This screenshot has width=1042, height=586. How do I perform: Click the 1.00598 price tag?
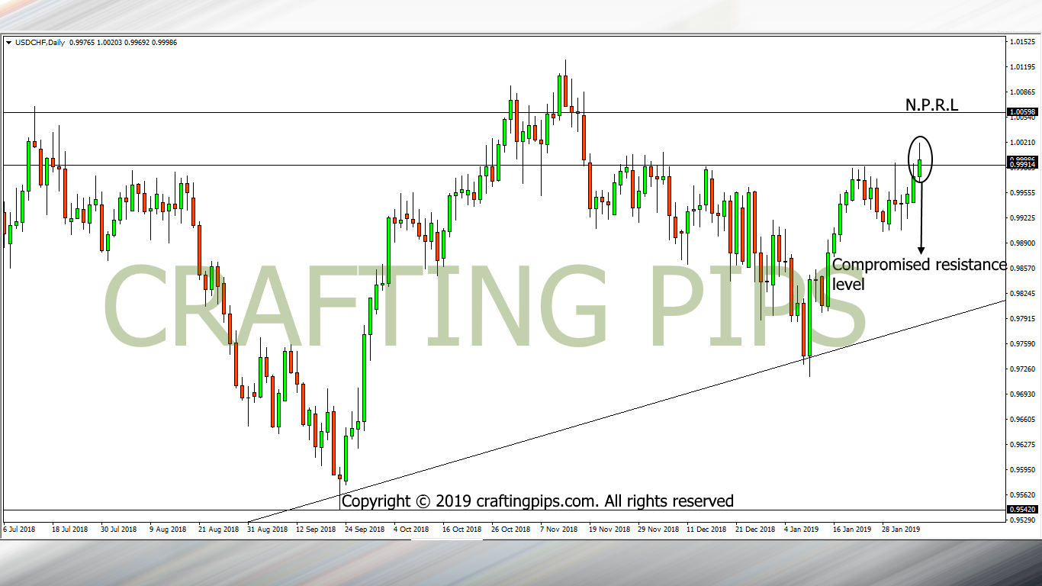(x=1021, y=112)
